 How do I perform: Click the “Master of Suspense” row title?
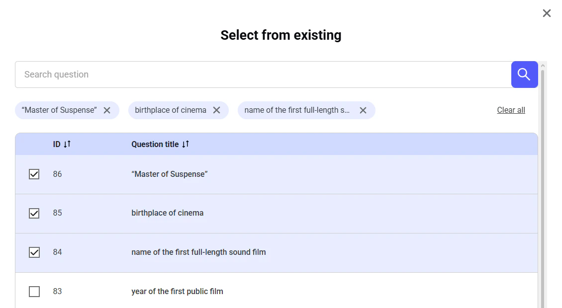tap(169, 174)
